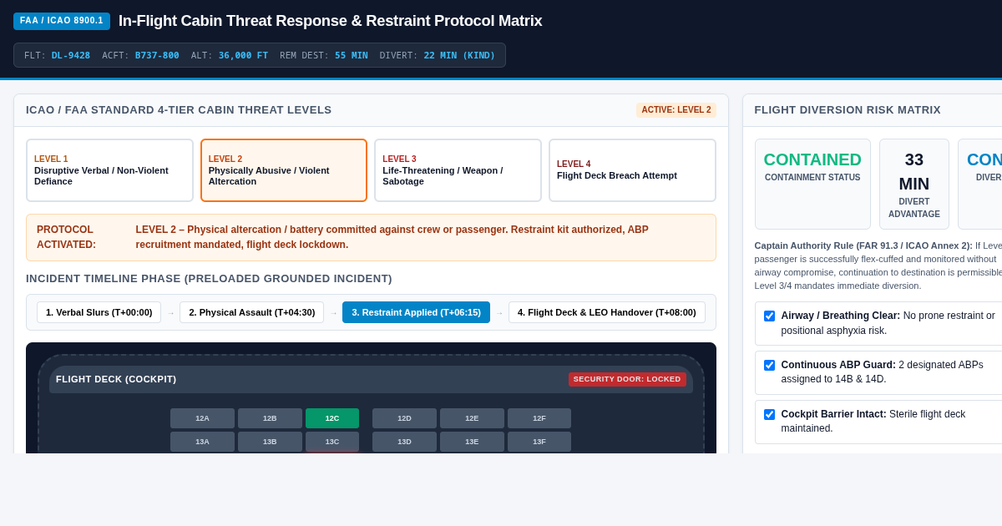Click the 33 MIN divert advantage card

click(x=914, y=184)
